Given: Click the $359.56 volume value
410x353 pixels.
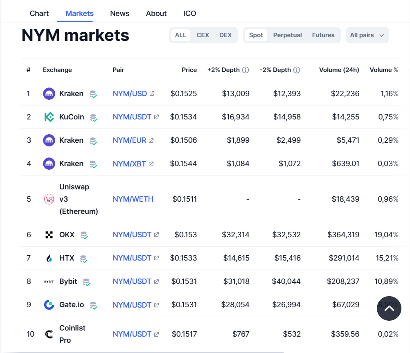Looking at the screenshot, I should (x=345, y=334).
